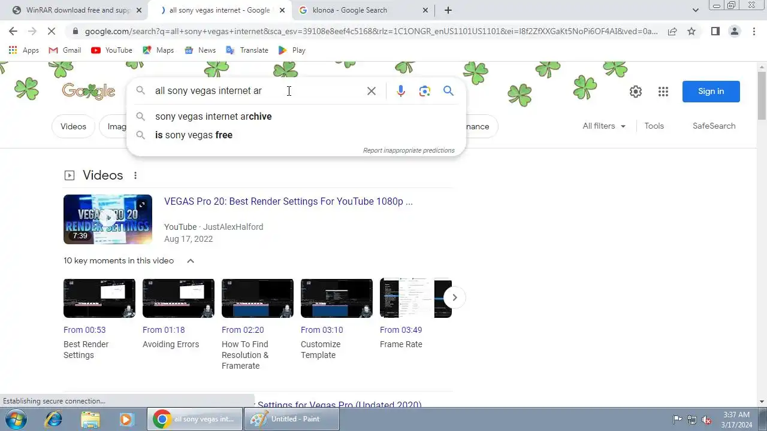This screenshot has height=431, width=767.
Task: Jump to From 02:20 moment
Action: coord(243,330)
